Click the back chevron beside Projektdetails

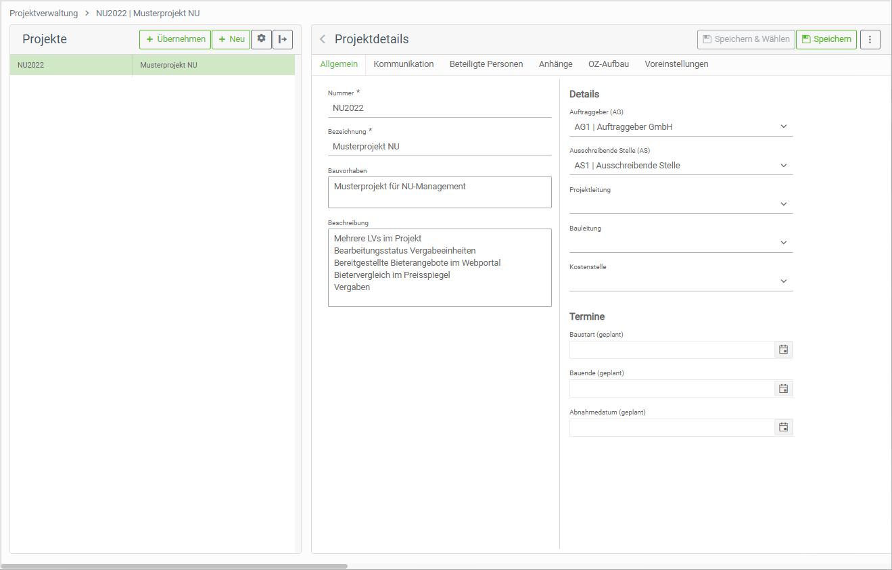tap(323, 39)
